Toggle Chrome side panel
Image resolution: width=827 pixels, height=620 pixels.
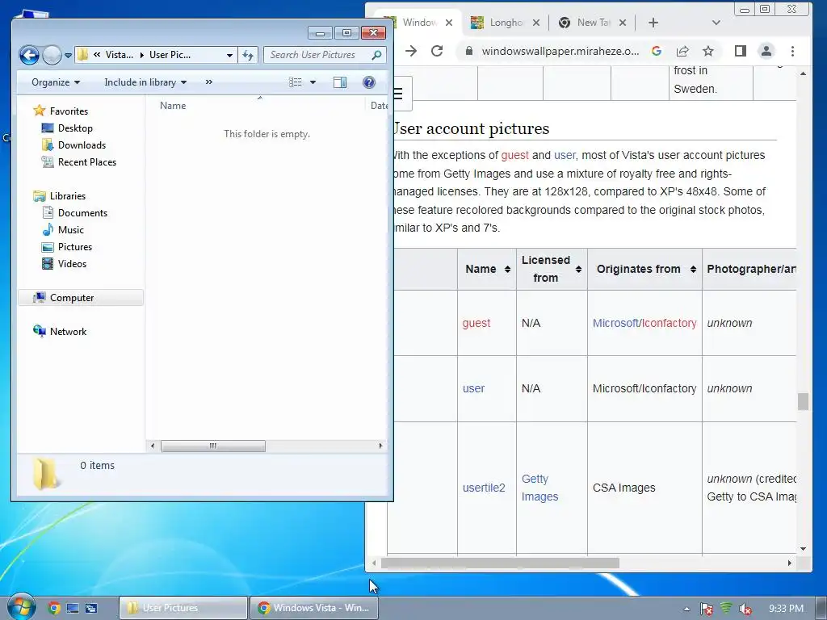click(741, 51)
